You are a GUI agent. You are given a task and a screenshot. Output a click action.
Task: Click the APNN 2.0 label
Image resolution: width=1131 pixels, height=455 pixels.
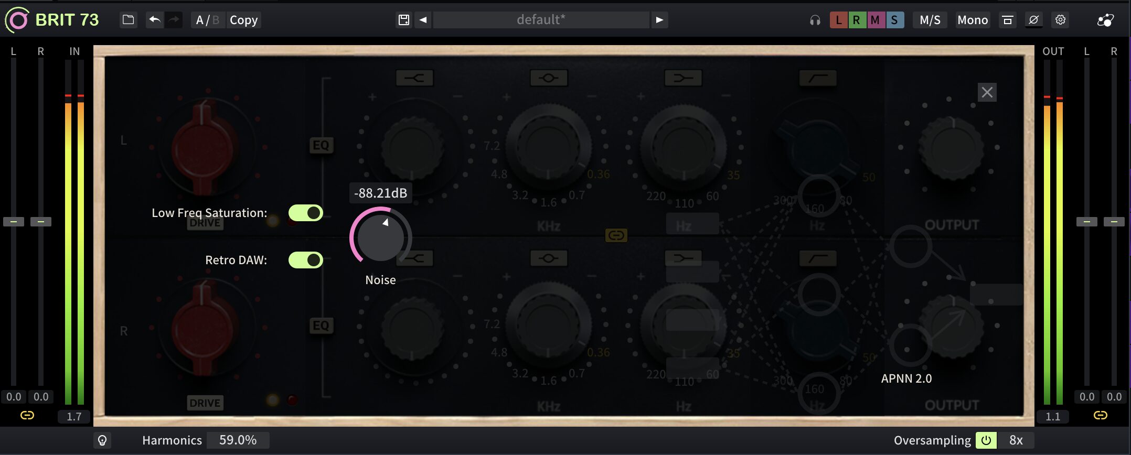pos(906,378)
